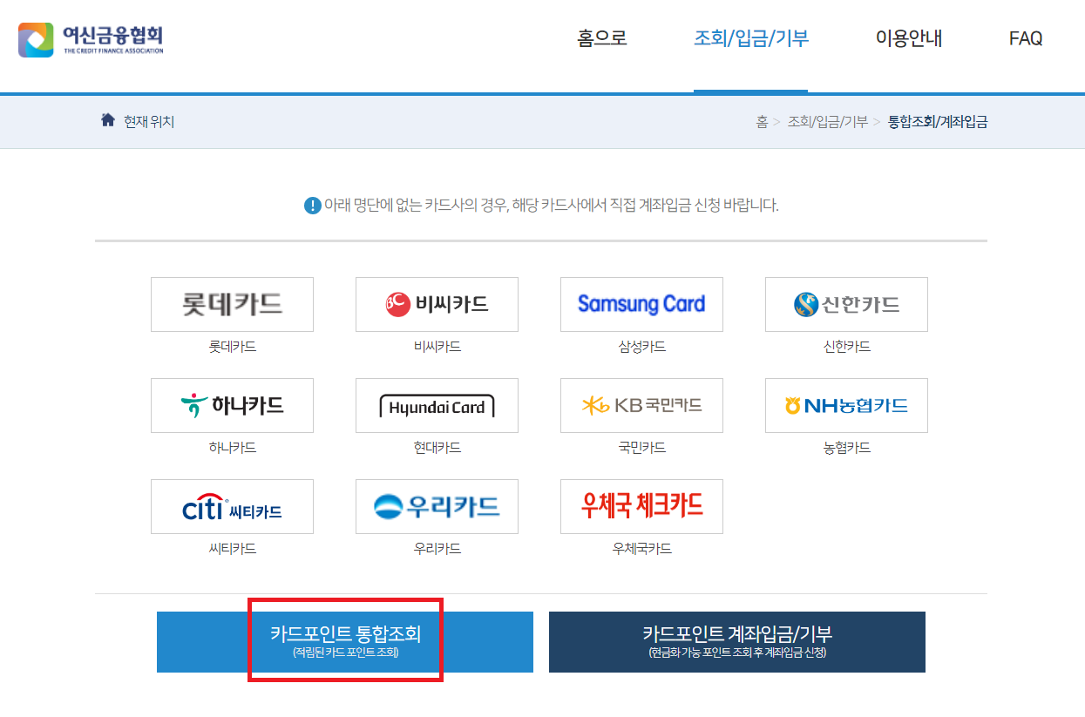Screen dimensions: 1085x717
Task: Select the Hyundai Card logo tile
Action: click(x=437, y=405)
